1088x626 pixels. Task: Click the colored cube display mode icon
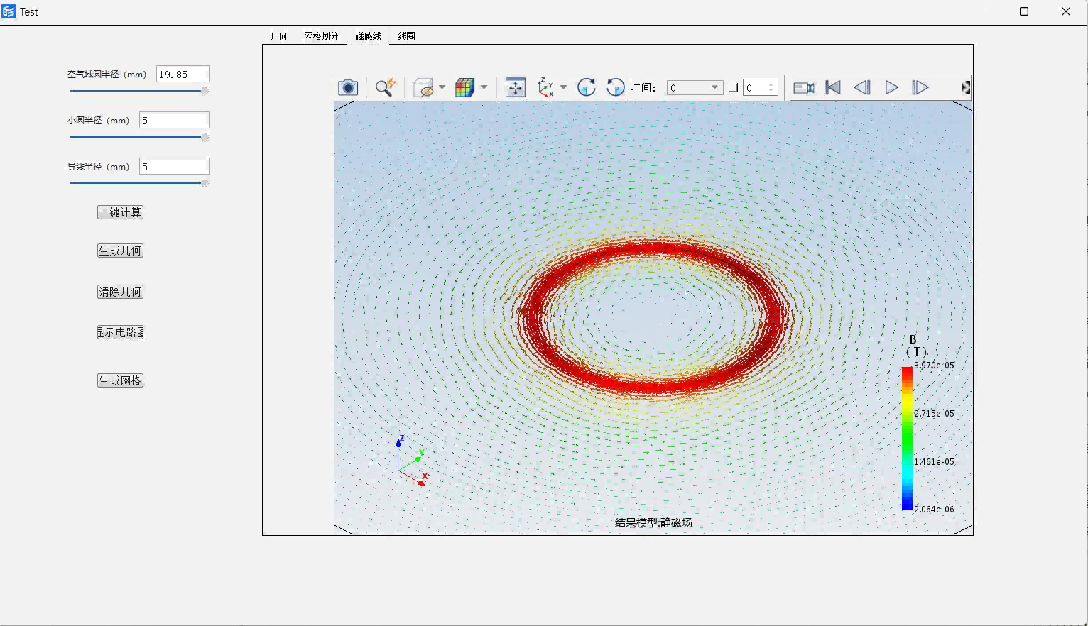[464, 87]
